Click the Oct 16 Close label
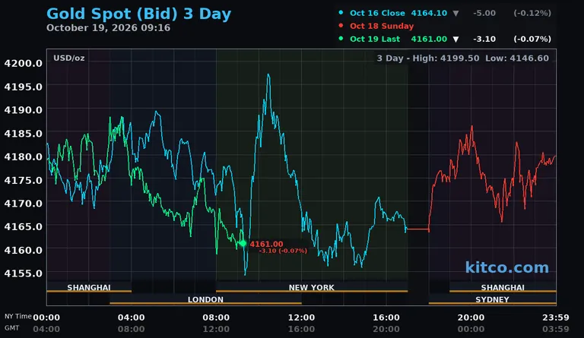The image size is (584, 338). pos(377,13)
